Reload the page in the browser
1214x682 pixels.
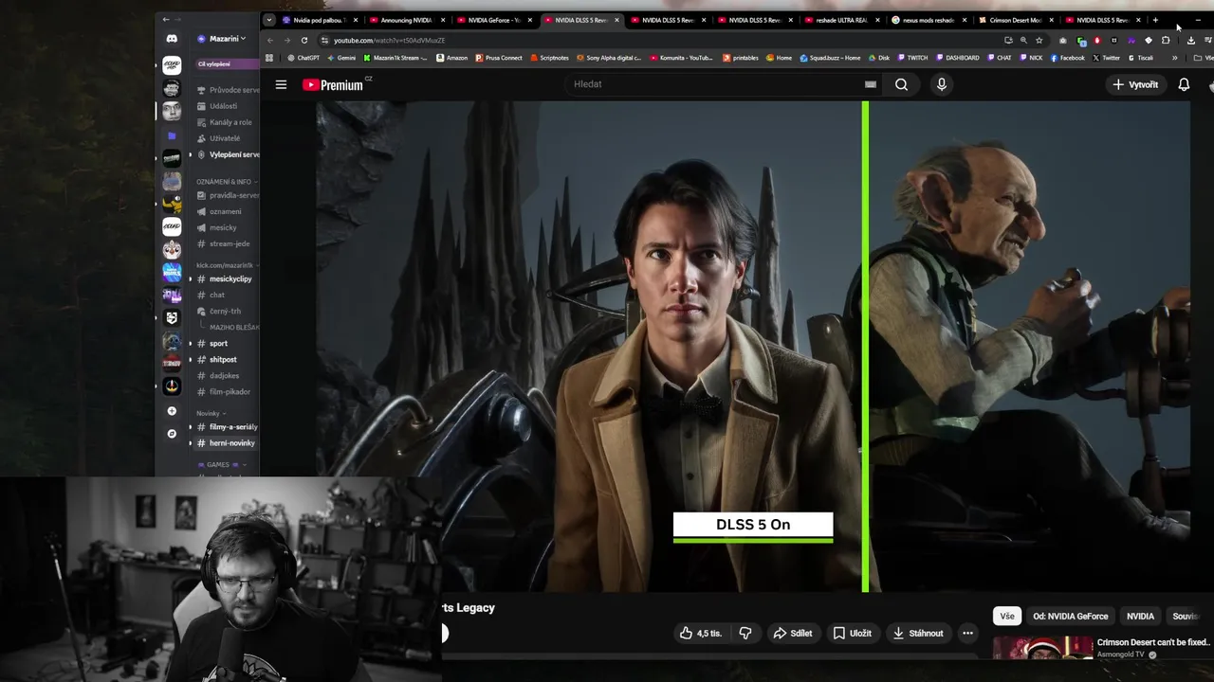(x=303, y=40)
